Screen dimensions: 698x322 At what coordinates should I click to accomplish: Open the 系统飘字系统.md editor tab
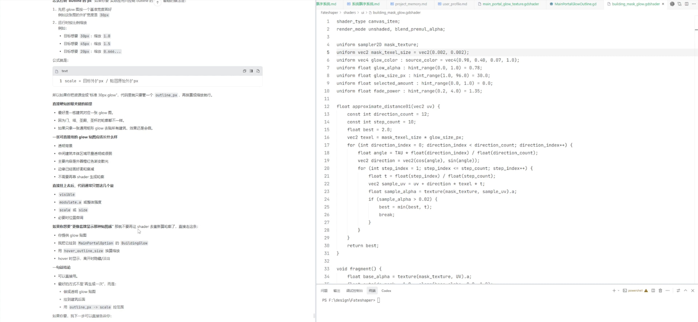click(363, 4)
